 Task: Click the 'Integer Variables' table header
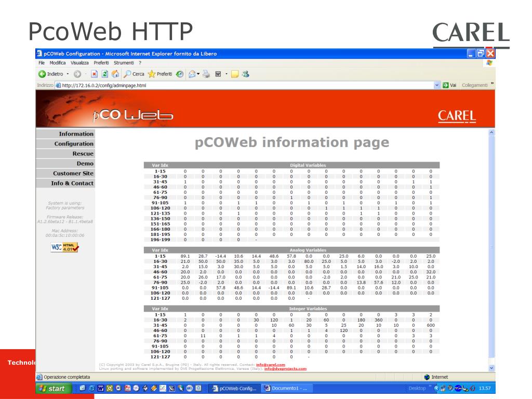(x=308, y=309)
